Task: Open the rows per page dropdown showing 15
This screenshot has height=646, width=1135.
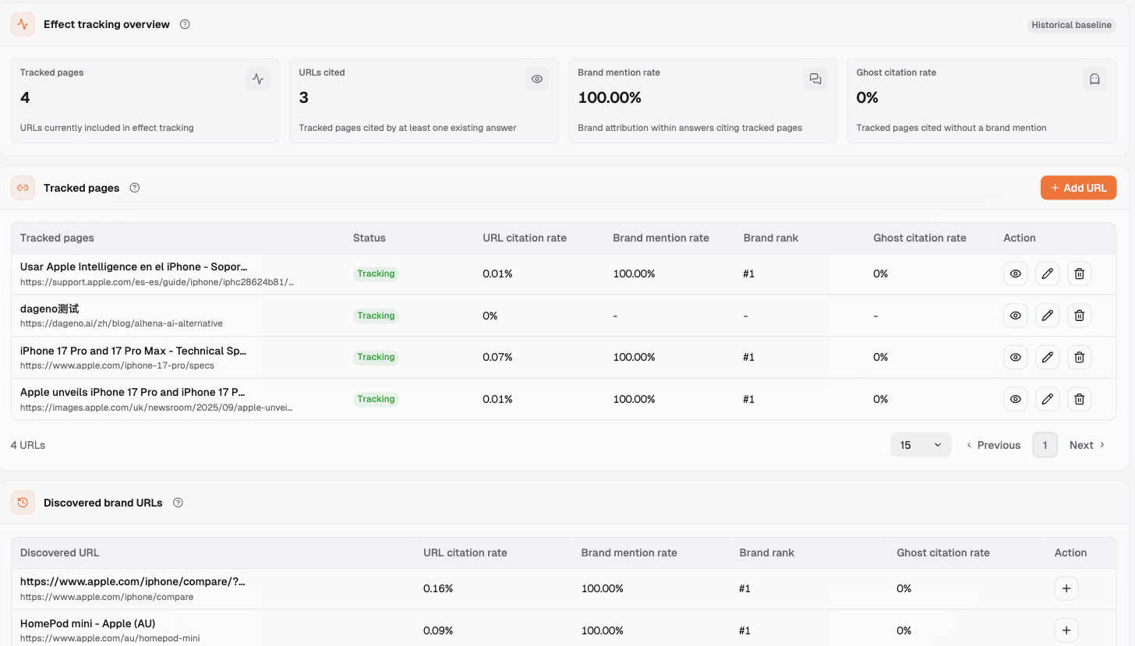Action: [x=921, y=445]
